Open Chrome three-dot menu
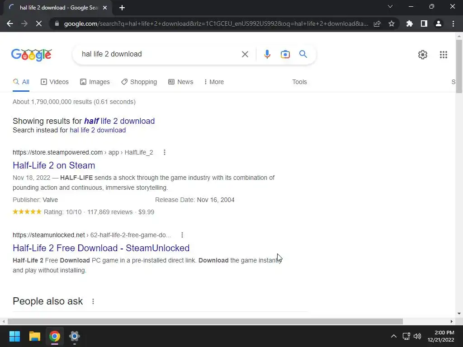463x347 pixels. (x=453, y=23)
